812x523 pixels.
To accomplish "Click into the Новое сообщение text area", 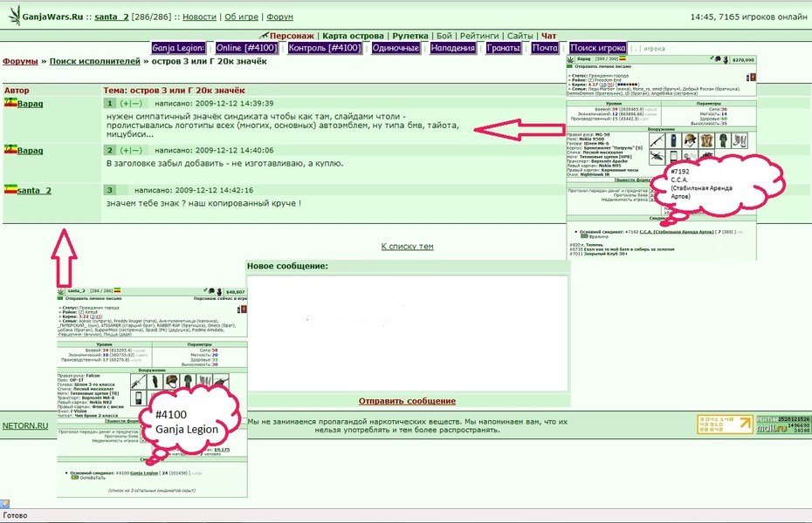I will click(x=408, y=333).
